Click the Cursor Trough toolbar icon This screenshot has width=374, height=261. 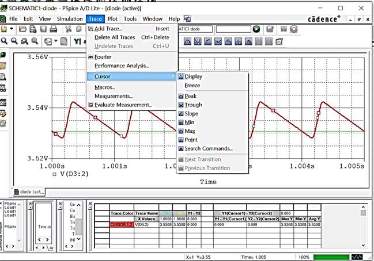[x=198, y=41]
